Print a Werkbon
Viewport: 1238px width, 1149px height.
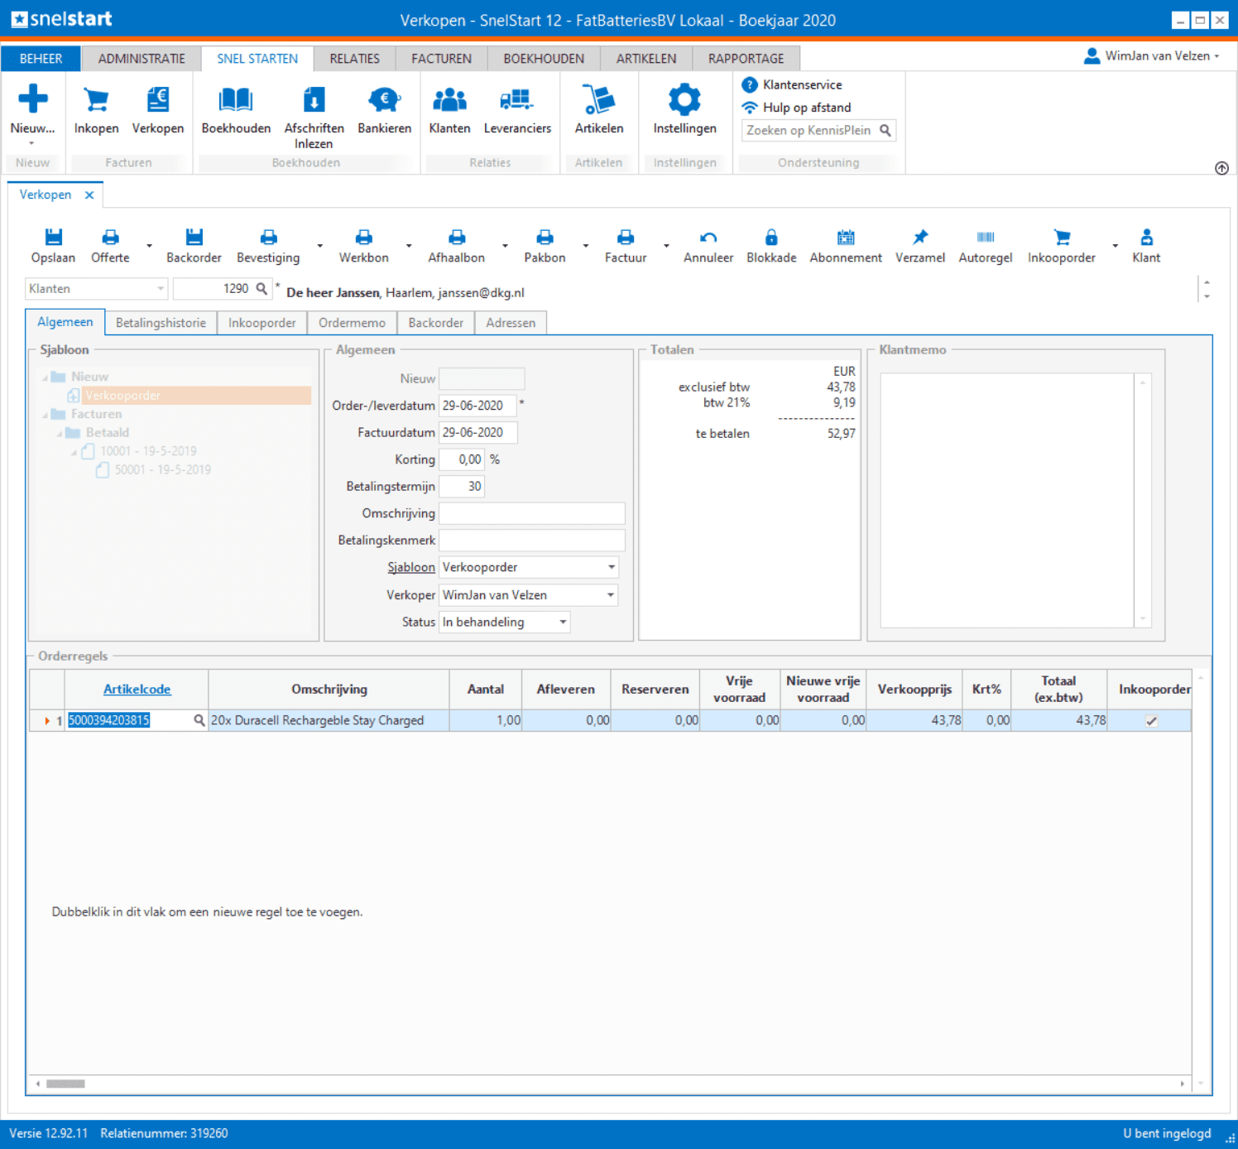tap(363, 238)
